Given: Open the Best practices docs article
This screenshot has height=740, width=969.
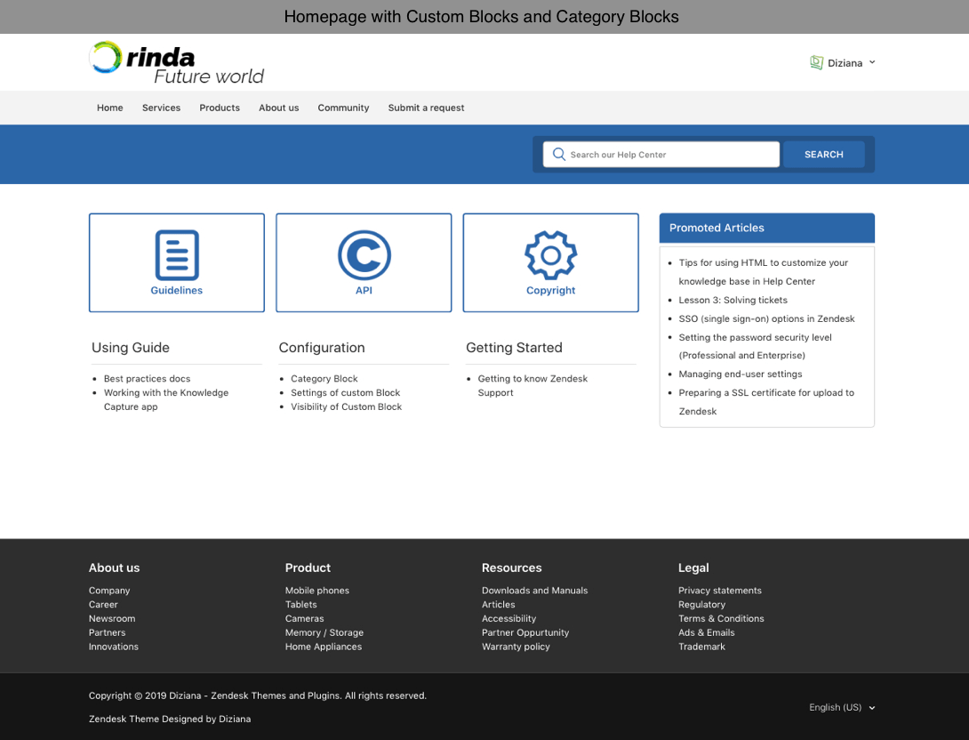Looking at the screenshot, I should tap(147, 378).
